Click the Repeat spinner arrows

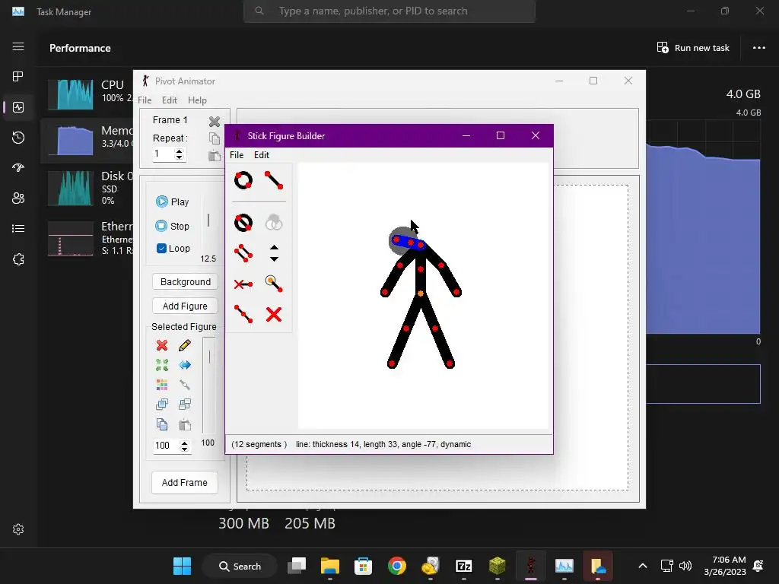180,154
